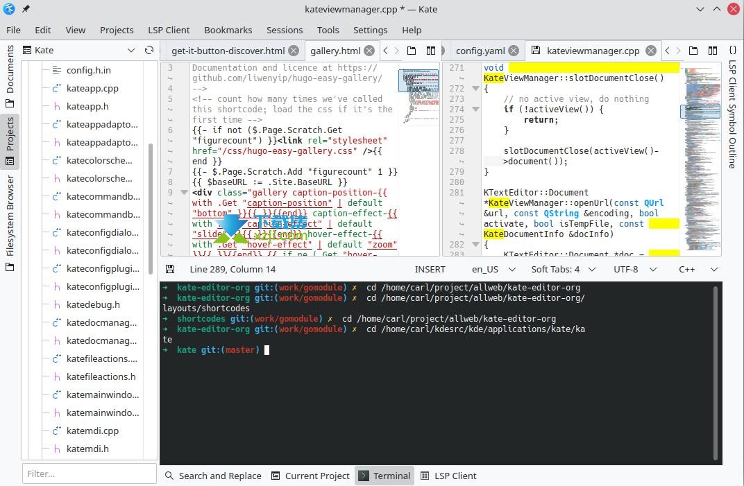The image size is (744, 486).
Task: Close the kateviewmanager.cpp tab
Action: coord(651,51)
